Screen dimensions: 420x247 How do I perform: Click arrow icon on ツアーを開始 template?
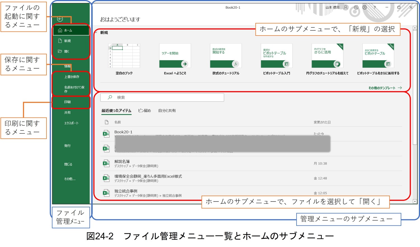(185, 64)
